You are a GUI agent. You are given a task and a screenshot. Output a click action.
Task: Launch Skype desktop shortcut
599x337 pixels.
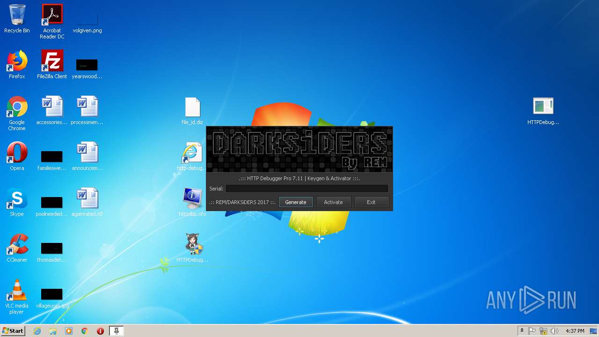click(17, 203)
